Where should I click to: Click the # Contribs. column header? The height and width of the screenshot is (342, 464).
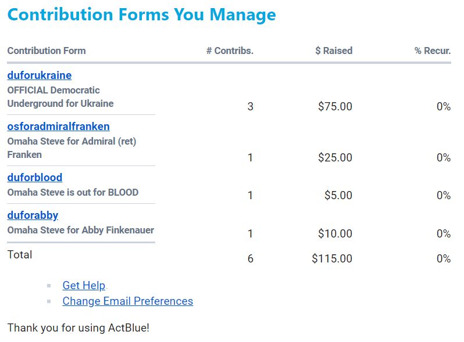(x=230, y=51)
